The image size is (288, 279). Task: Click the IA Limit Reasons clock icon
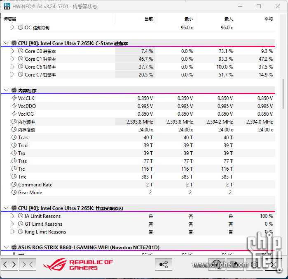pos(21,216)
